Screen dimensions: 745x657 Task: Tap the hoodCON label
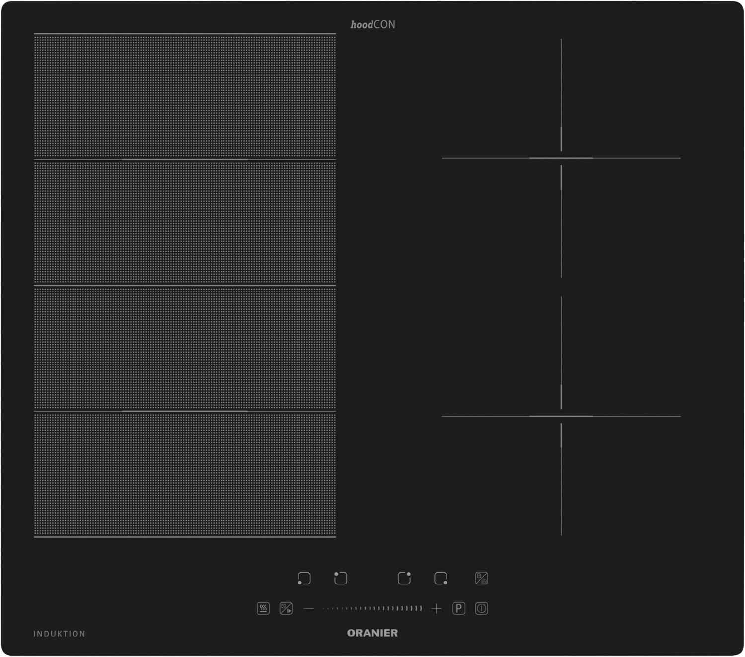point(373,24)
